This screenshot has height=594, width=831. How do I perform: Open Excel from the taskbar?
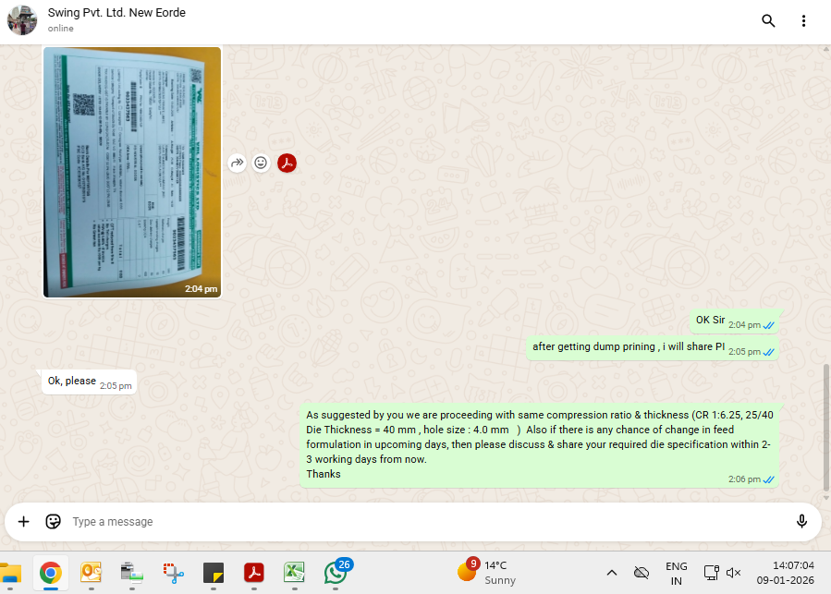click(295, 573)
